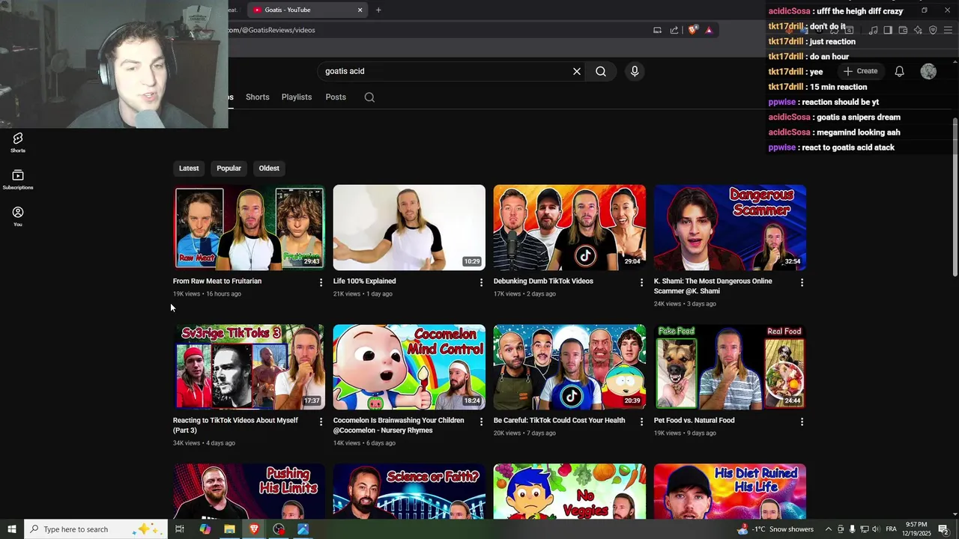
Task: Click the Life 100% Explained thumbnail
Action: pos(409,228)
